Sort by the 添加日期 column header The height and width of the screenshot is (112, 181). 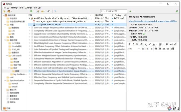click(x=103, y=15)
